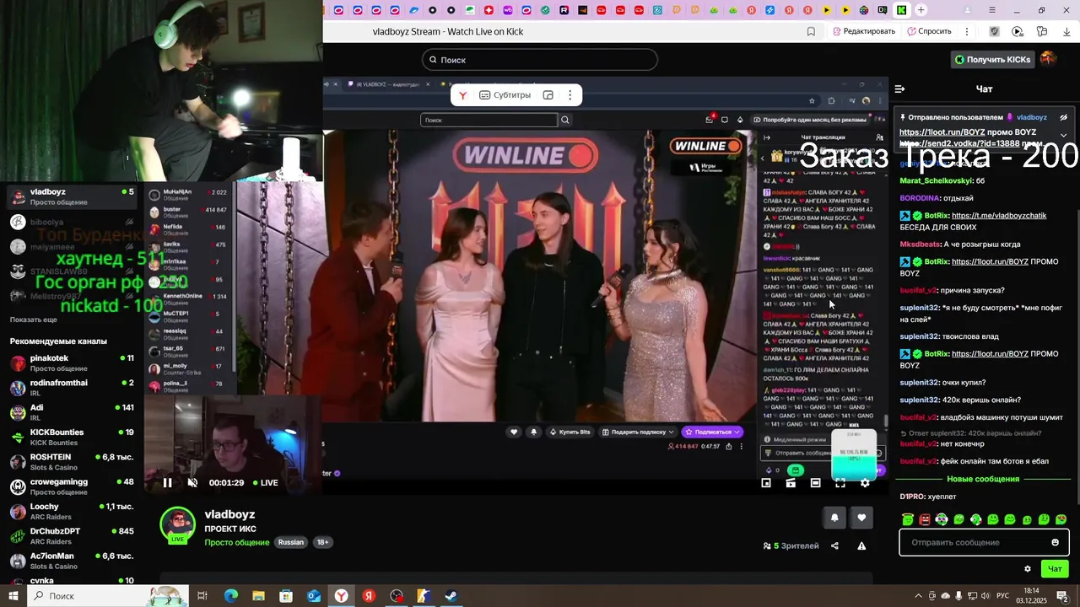Follow vladboyz with the heart button

click(861, 518)
